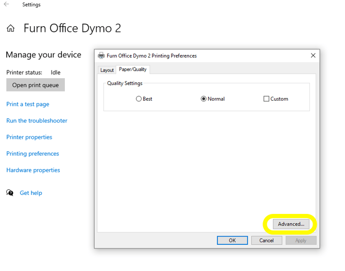345x271 pixels.
Task: Print a test page
Action: (x=28, y=104)
